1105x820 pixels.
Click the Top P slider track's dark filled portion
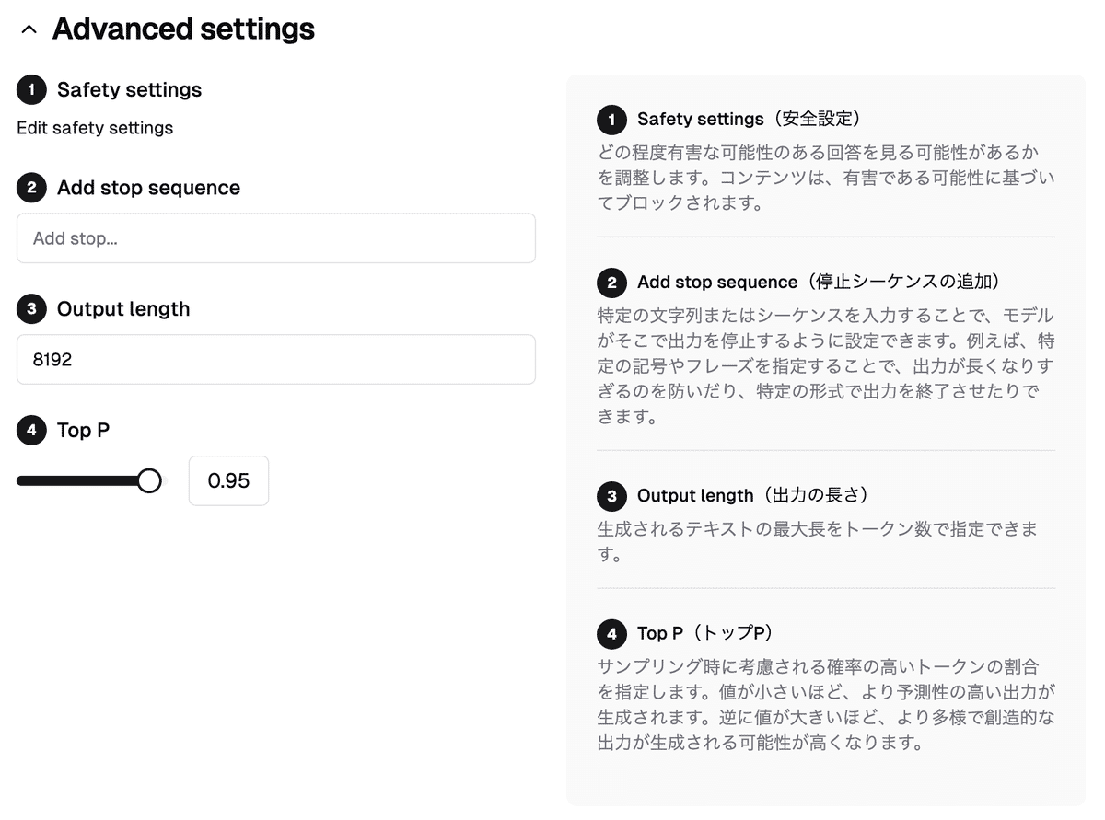pos(78,480)
